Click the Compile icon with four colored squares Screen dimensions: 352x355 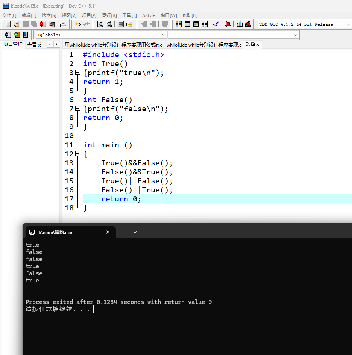179,24
